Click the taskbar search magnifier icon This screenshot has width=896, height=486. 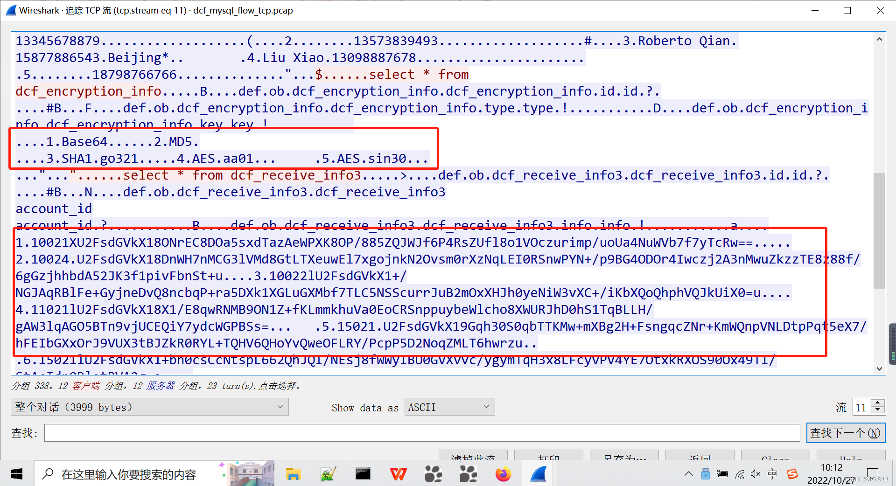coord(48,474)
